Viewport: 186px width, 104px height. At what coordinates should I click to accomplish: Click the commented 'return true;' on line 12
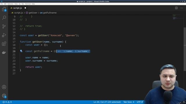[34, 26]
